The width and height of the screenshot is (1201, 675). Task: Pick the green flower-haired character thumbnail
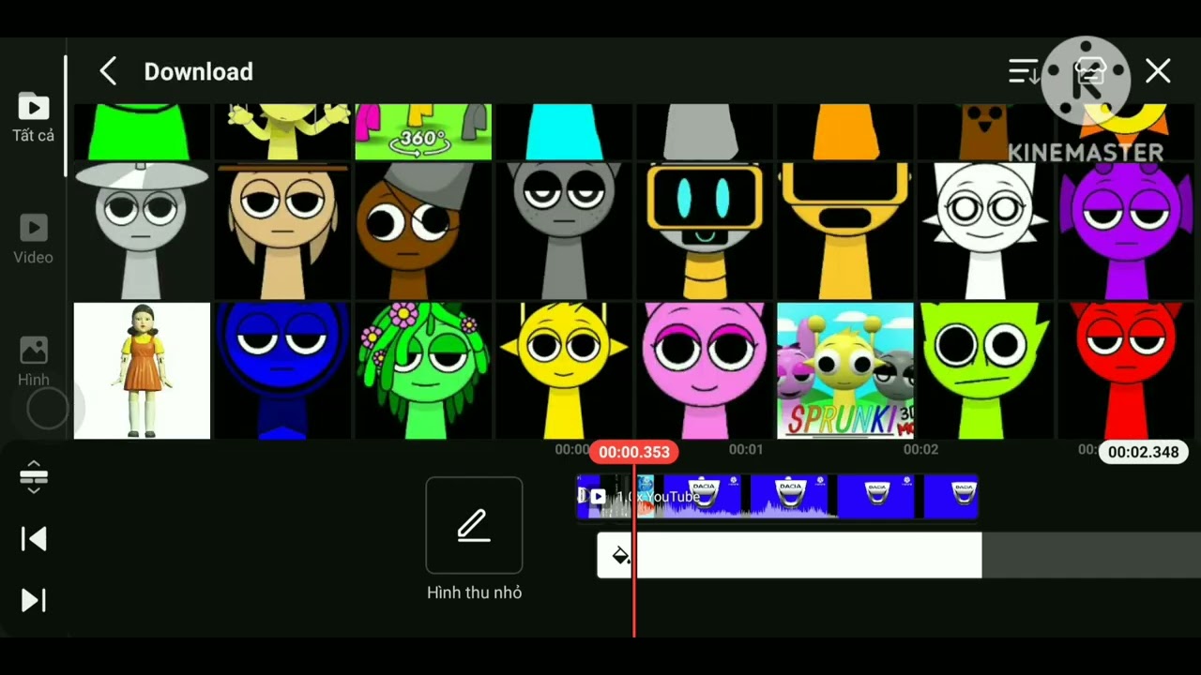pos(423,370)
